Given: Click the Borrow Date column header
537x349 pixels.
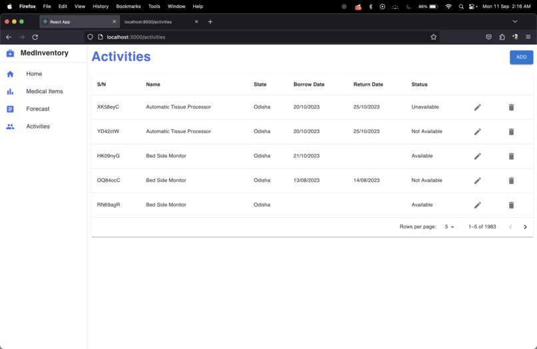Looking at the screenshot, I should [x=309, y=85].
